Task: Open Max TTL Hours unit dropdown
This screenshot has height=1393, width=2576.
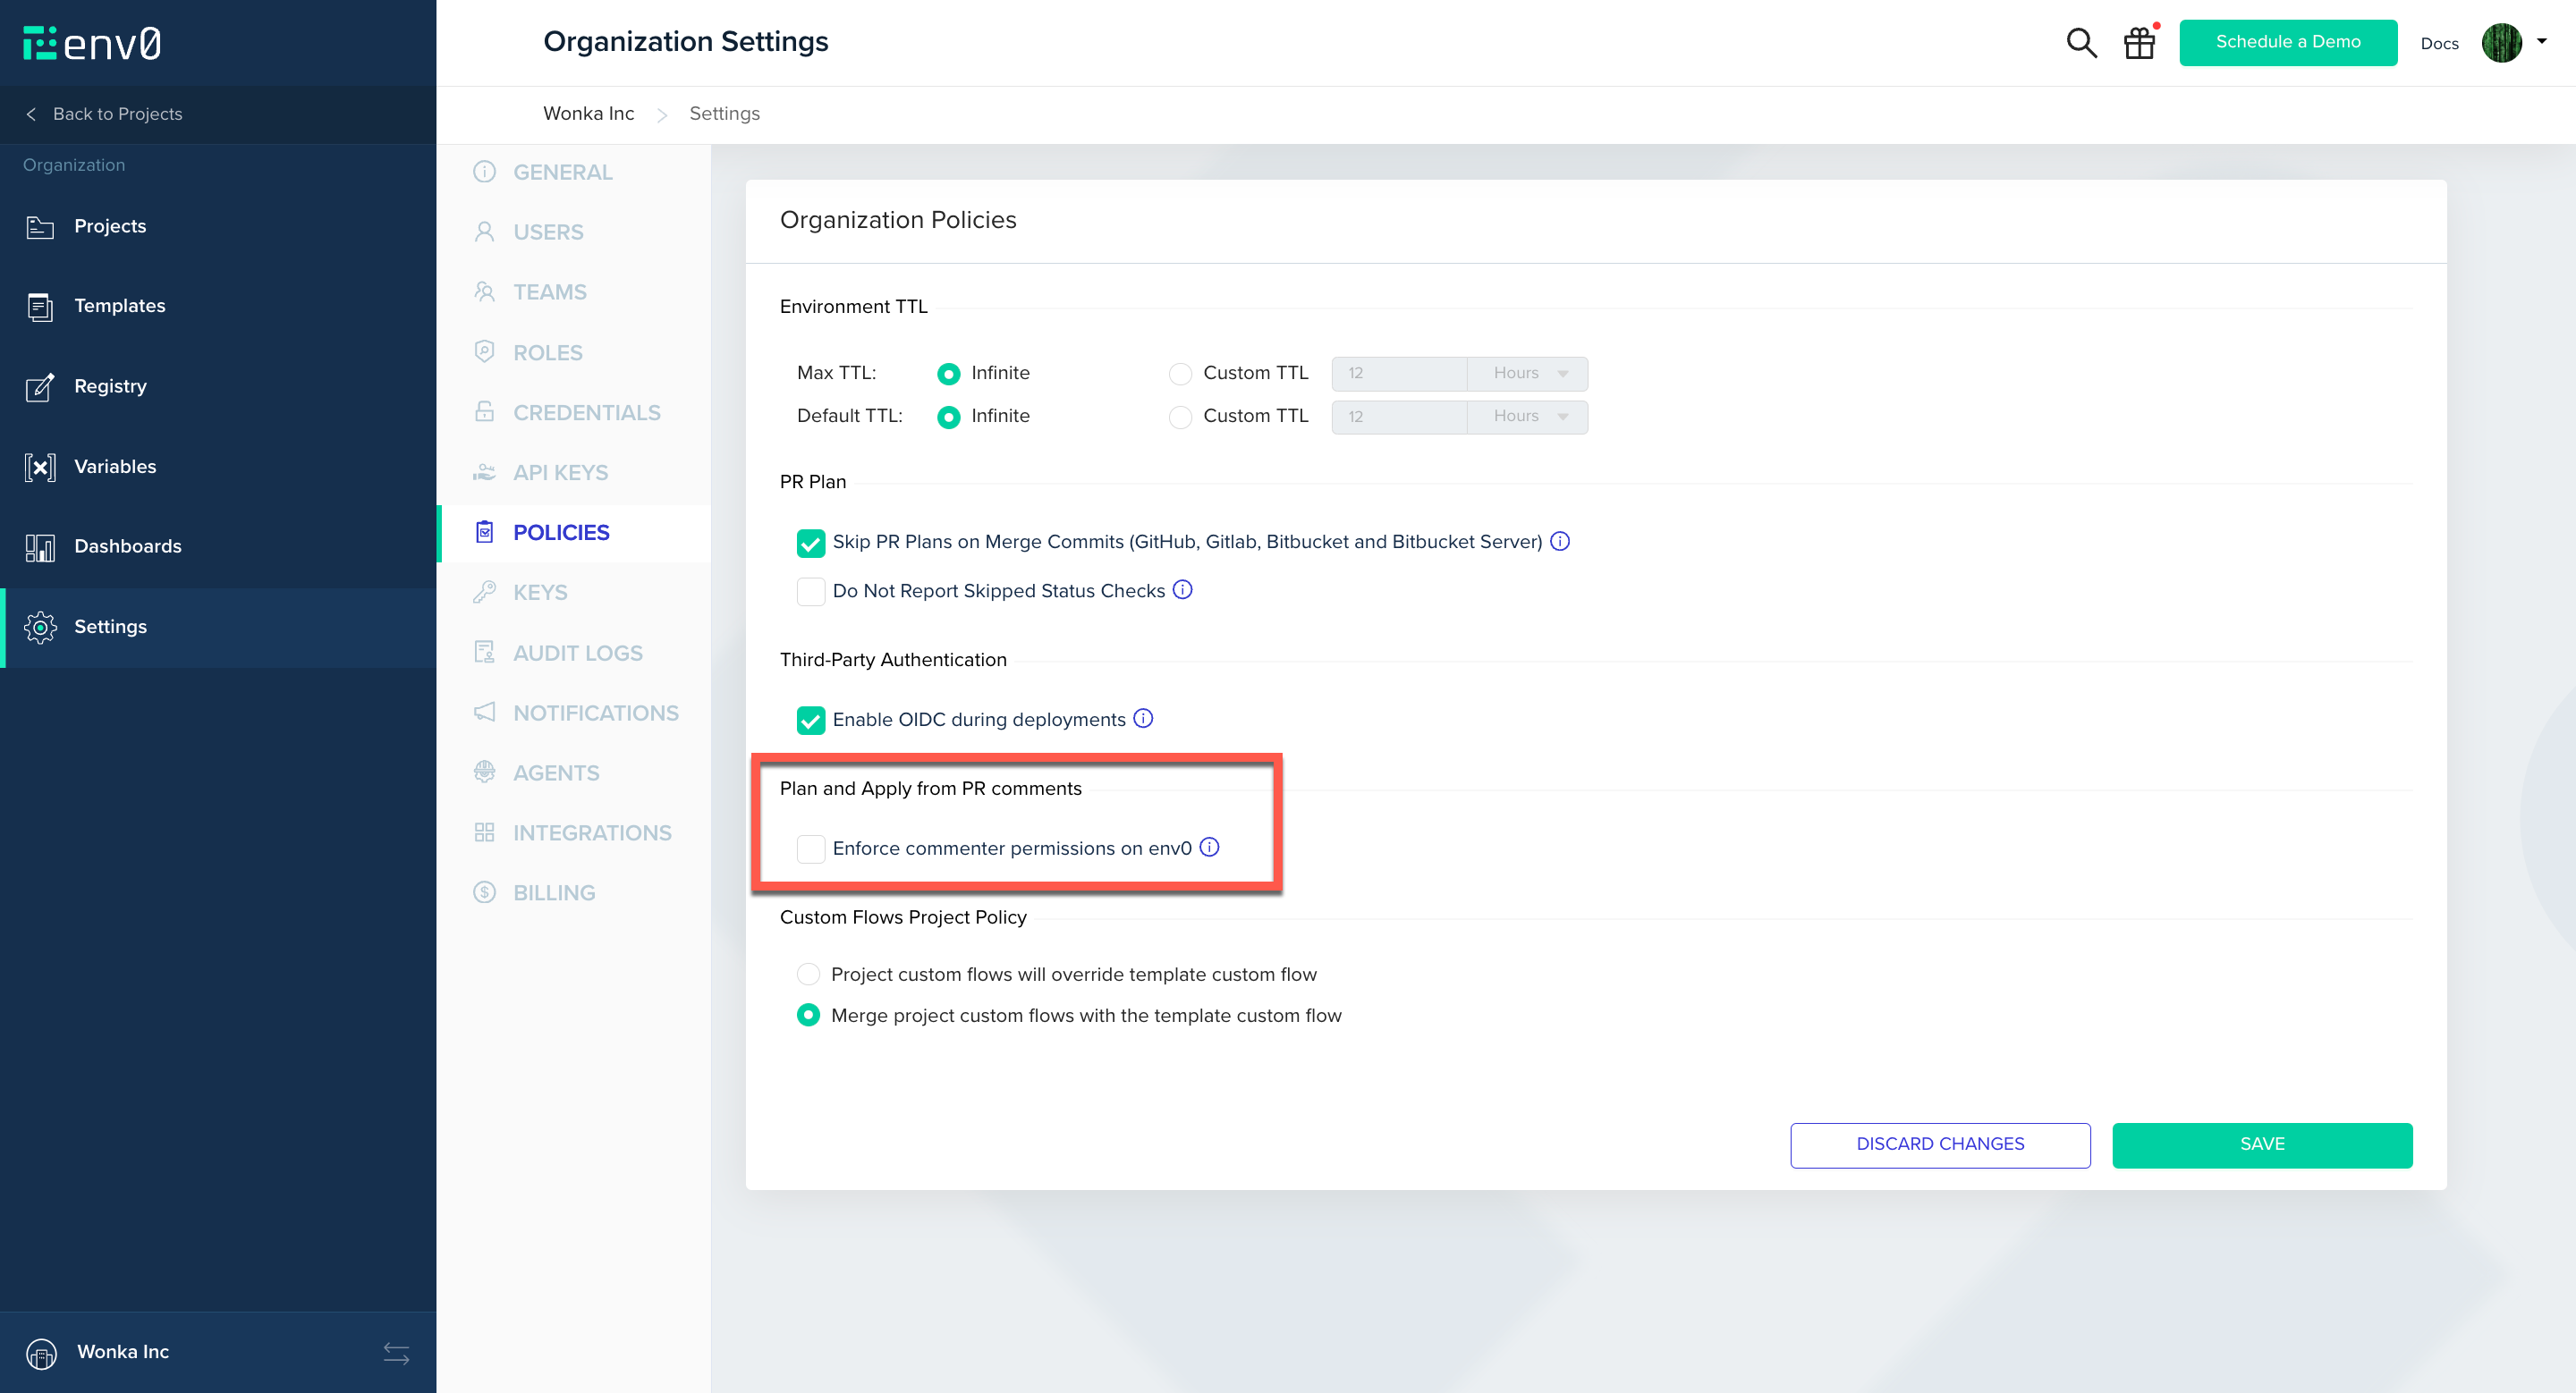Action: (x=1527, y=374)
